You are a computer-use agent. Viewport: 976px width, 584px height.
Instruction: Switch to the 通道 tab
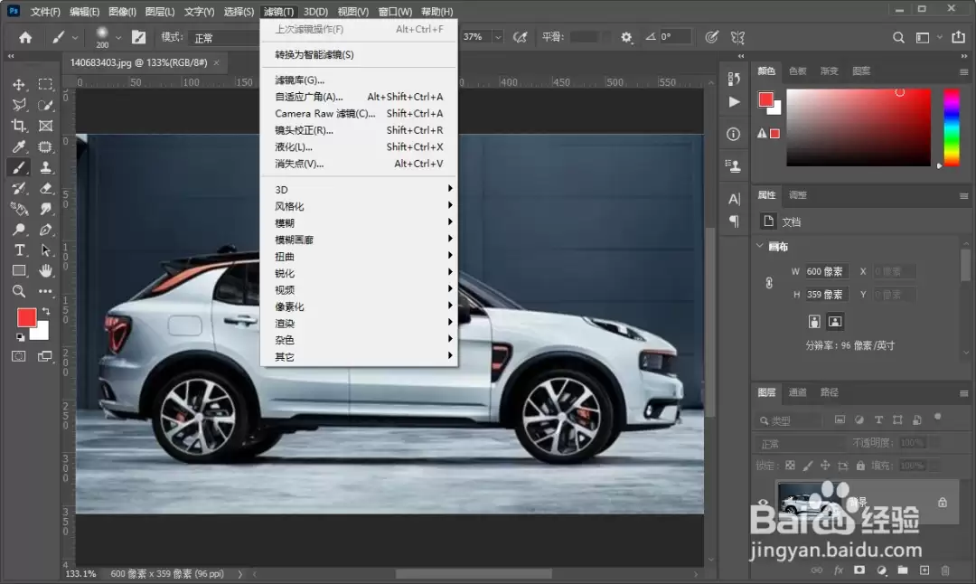coord(797,392)
